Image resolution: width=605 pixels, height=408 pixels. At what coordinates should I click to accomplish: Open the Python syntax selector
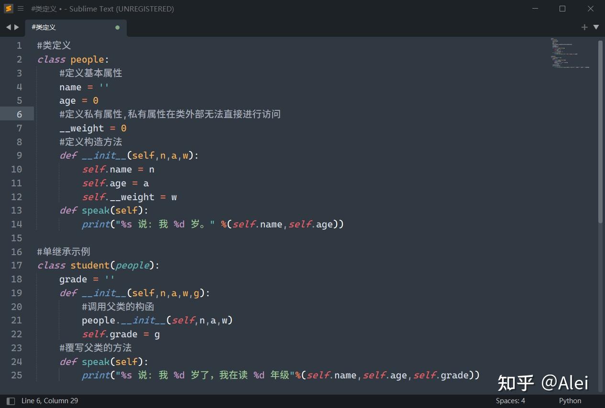tap(570, 401)
